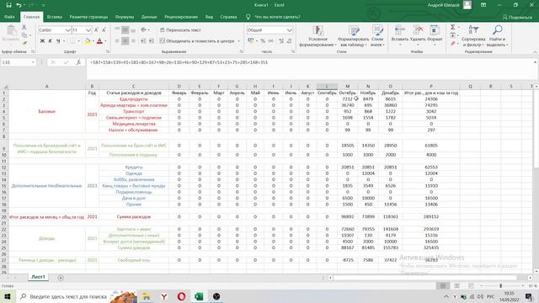
Task: Click AutoSum sigma icon
Action: 453,27
